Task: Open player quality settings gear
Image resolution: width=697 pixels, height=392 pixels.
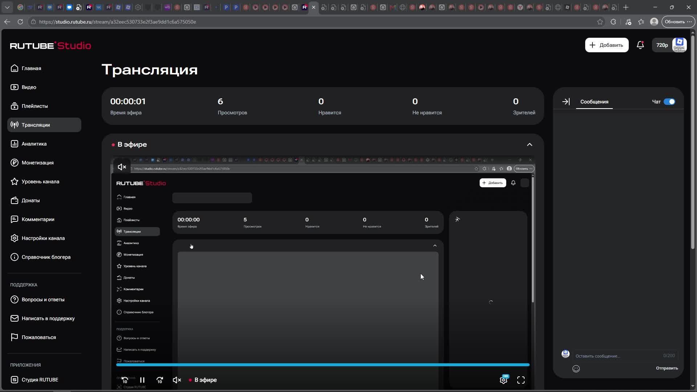Action: (x=504, y=380)
